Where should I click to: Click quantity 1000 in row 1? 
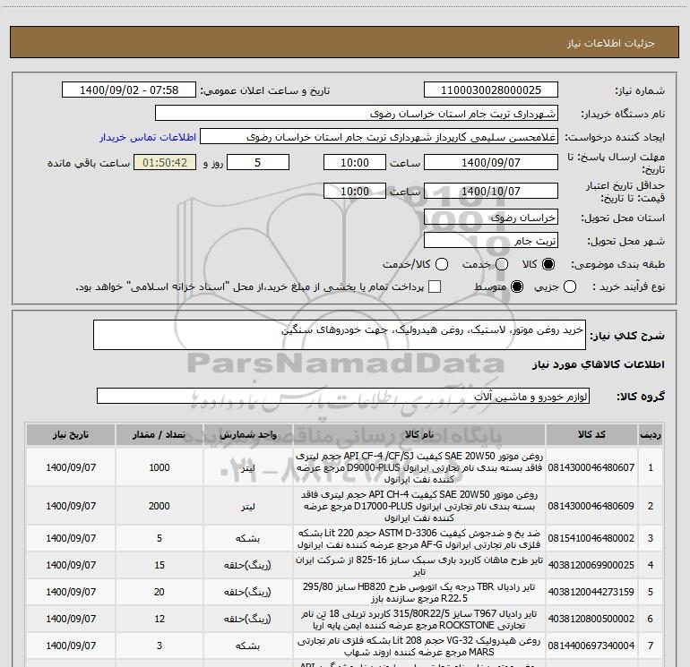tap(160, 467)
